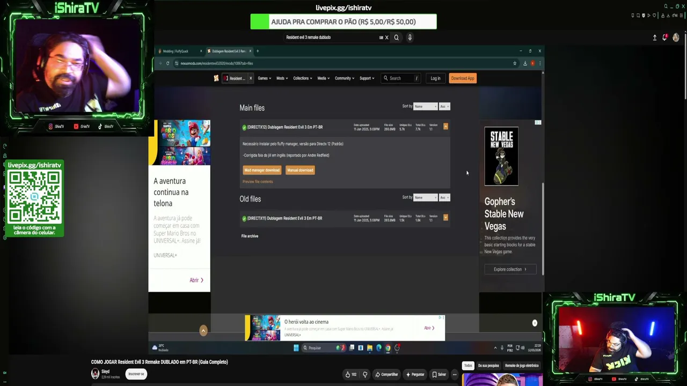Click the Windows Start button in taskbar

point(296,348)
